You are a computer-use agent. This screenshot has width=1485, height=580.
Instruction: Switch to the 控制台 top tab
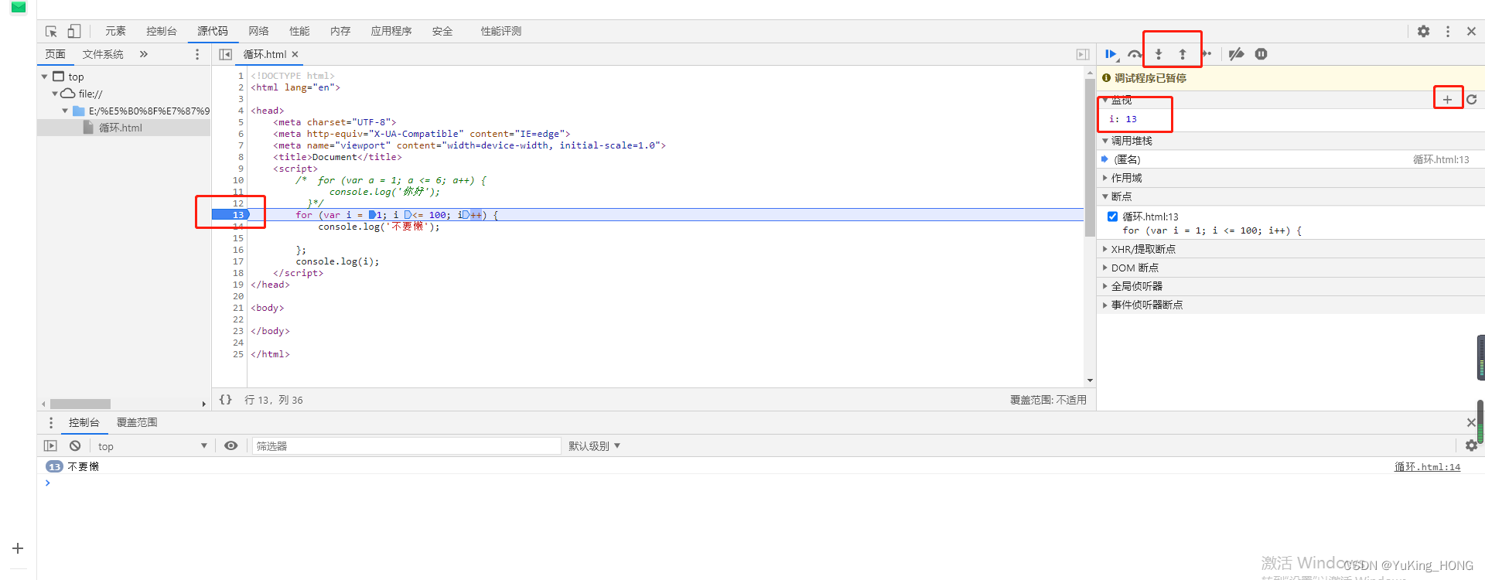click(x=162, y=31)
